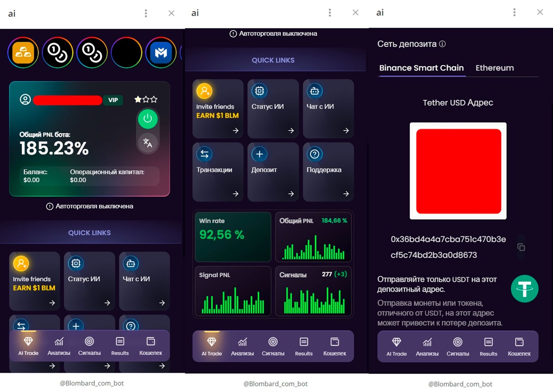
Task: Click the VIP three-star rating
Action: click(x=146, y=100)
